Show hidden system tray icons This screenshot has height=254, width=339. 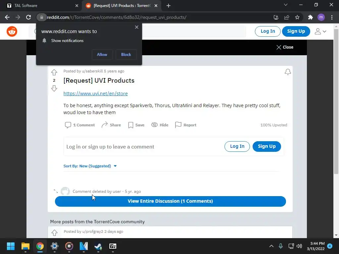pyautogui.click(x=271, y=246)
